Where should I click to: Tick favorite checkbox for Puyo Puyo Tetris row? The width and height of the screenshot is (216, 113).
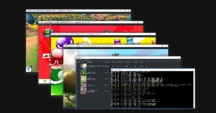click(78, 79)
